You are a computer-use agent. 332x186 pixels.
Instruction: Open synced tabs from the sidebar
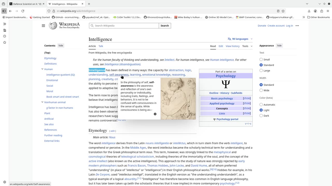click(5, 30)
